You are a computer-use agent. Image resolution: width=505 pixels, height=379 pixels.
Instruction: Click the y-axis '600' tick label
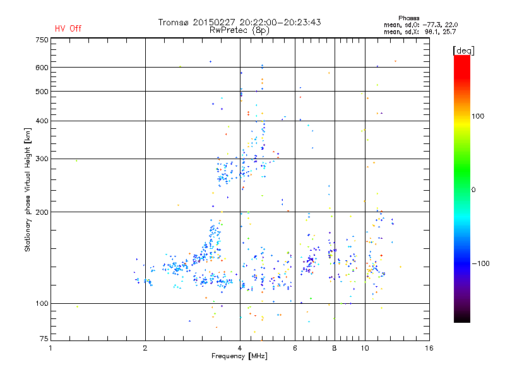[x=42, y=68]
